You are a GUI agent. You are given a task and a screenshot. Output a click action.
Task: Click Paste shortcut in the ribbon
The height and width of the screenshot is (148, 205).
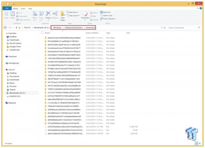23,20
